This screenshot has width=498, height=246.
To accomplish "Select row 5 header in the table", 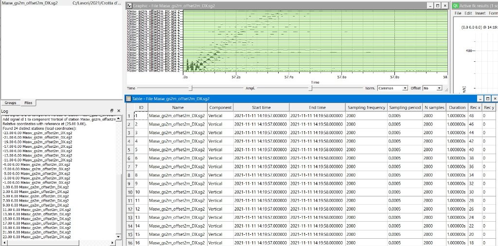I will (x=129, y=150).
